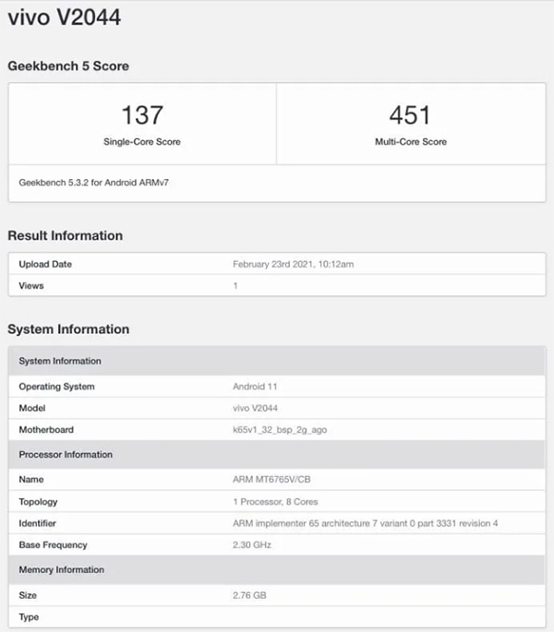Click the System Information table header
The height and width of the screenshot is (632, 554).
(277, 361)
